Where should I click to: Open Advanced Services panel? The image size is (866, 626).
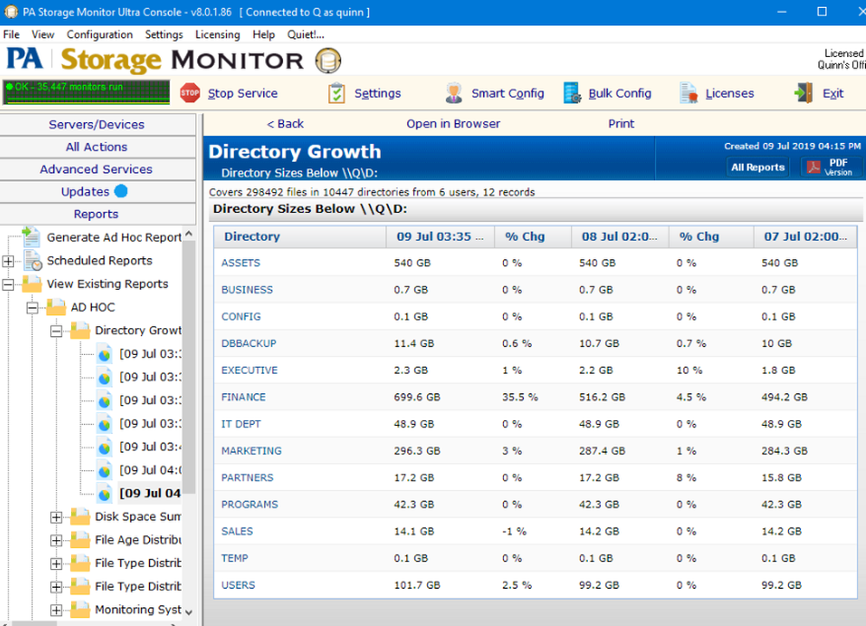tap(97, 169)
